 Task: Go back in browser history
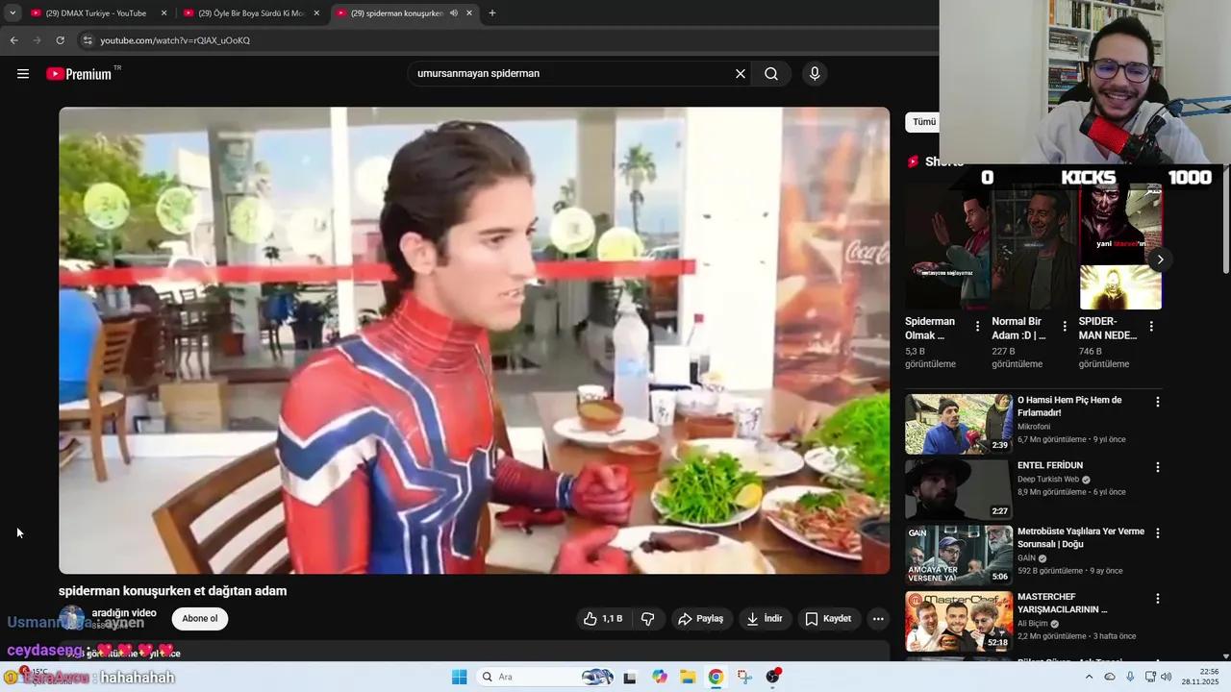click(13, 40)
